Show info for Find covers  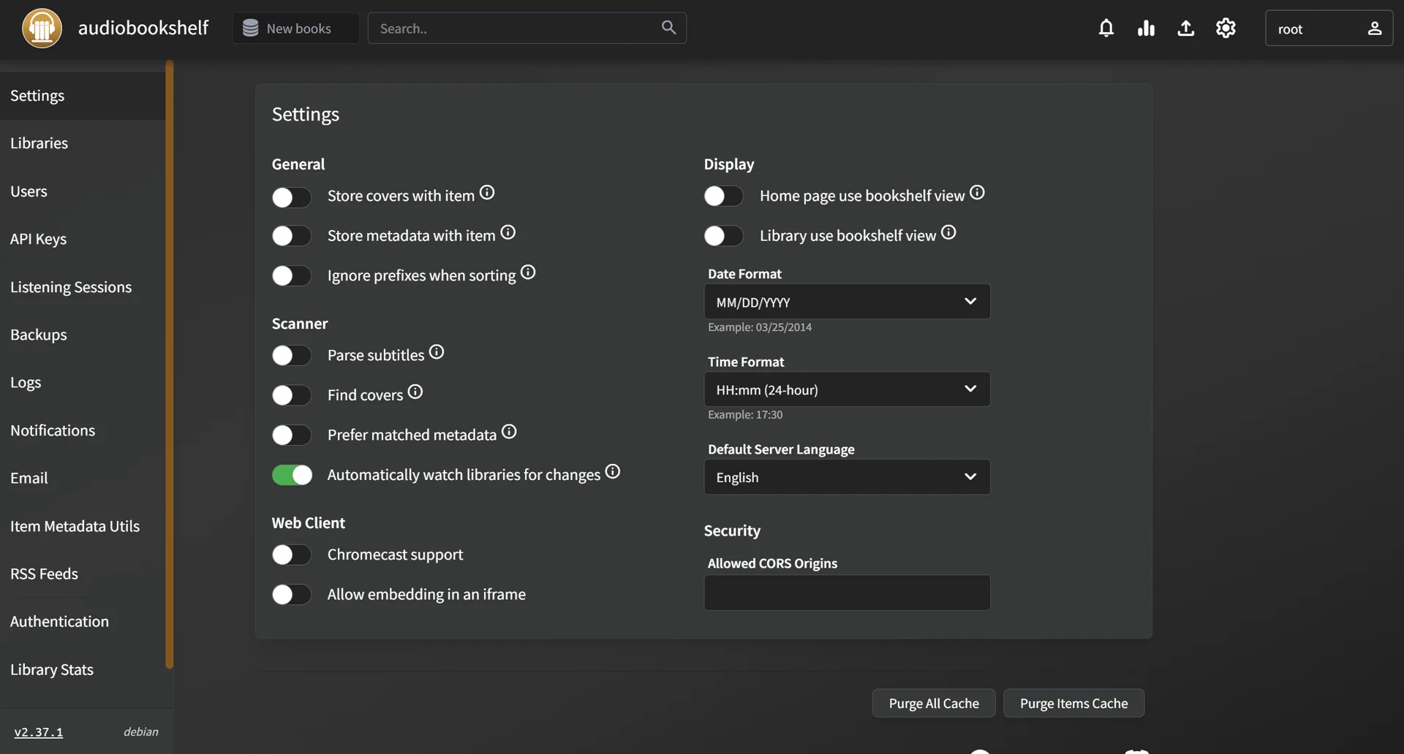(415, 392)
